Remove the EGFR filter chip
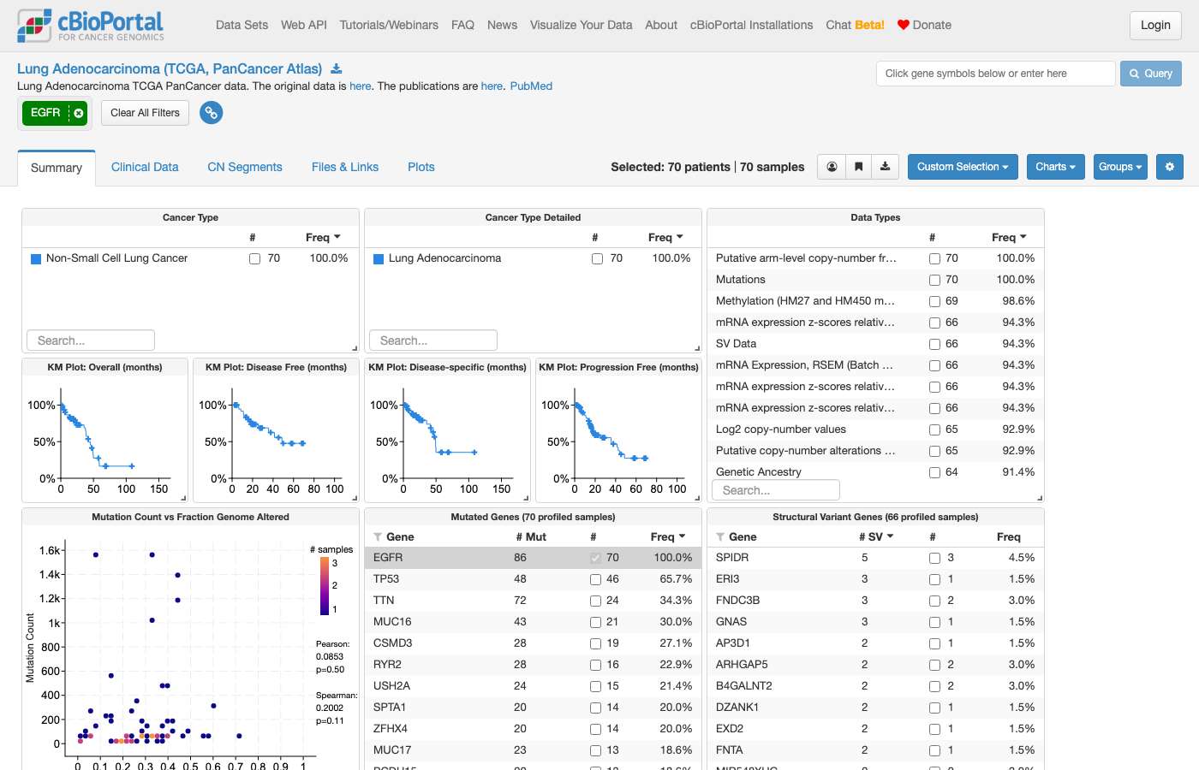The image size is (1199, 770). pyautogui.click(x=79, y=113)
